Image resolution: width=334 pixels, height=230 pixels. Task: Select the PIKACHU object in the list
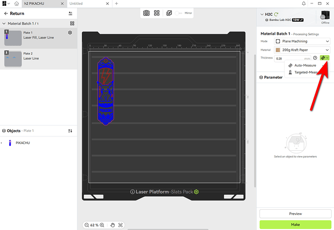[x=23, y=143]
